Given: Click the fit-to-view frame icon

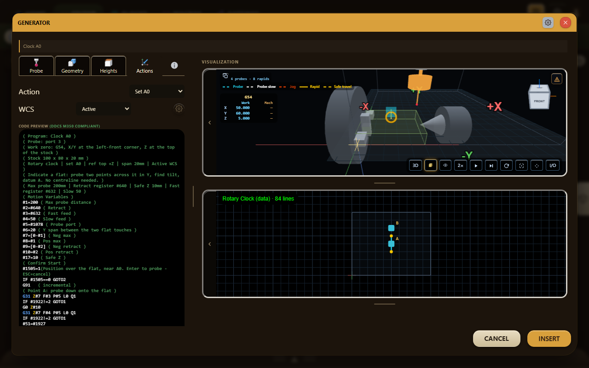Looking at the screenshot, I should pyautogui.click(x=521, y=165).
